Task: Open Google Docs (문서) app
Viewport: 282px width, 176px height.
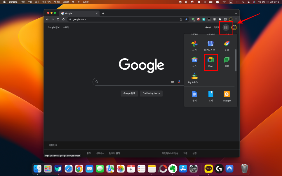Action: 194,96
